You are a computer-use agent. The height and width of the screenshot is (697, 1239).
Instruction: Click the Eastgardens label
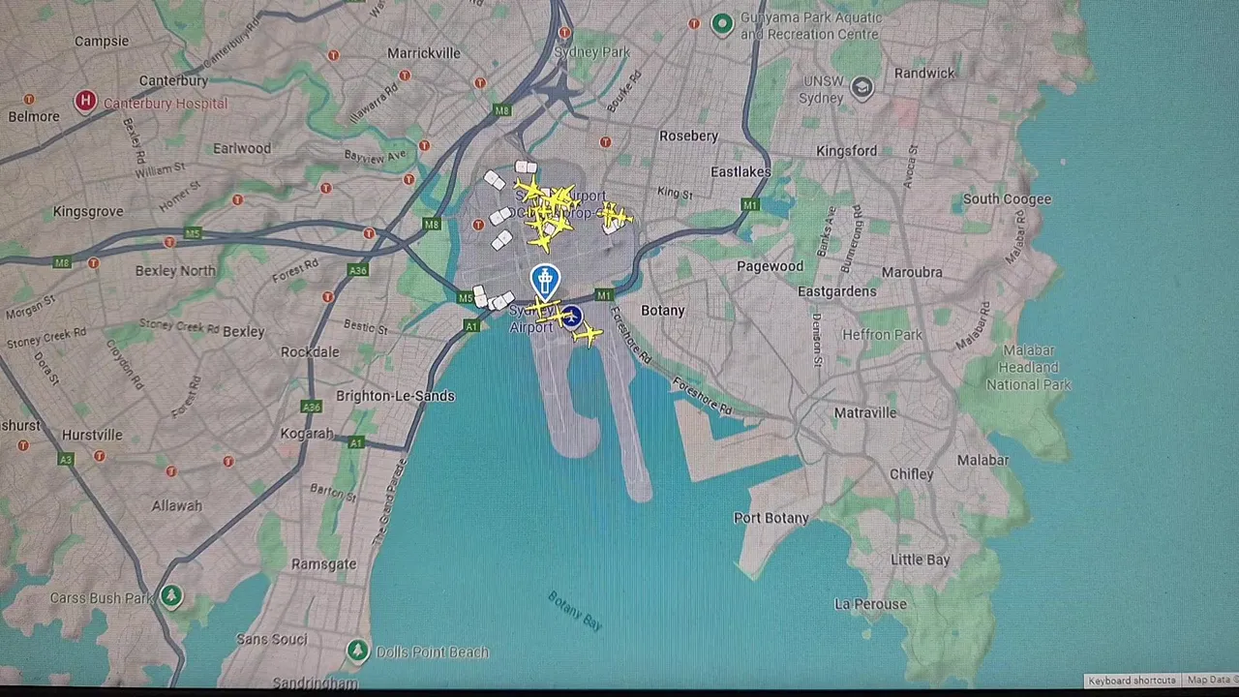pos(836,290)
